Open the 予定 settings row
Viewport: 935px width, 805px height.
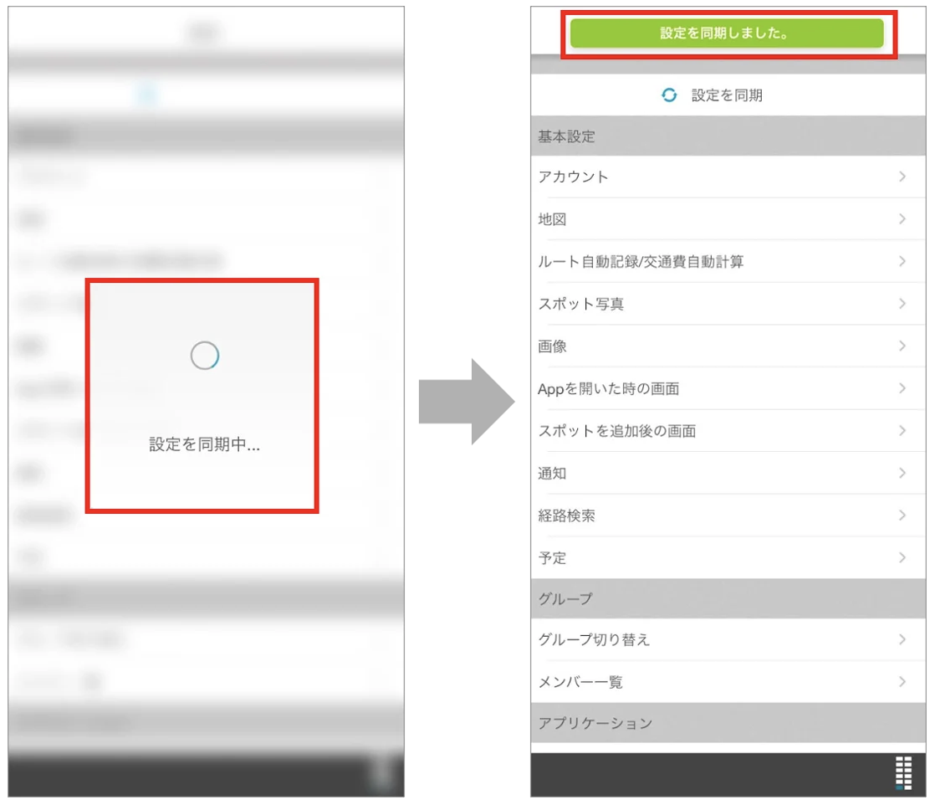coord(728,558)
